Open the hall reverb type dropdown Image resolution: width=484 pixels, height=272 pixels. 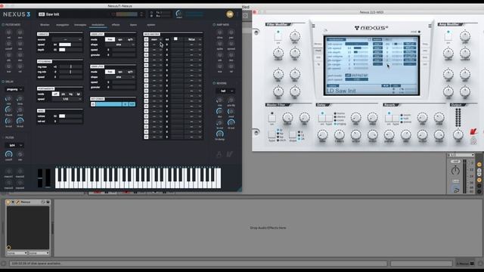[x=225, y=91]
